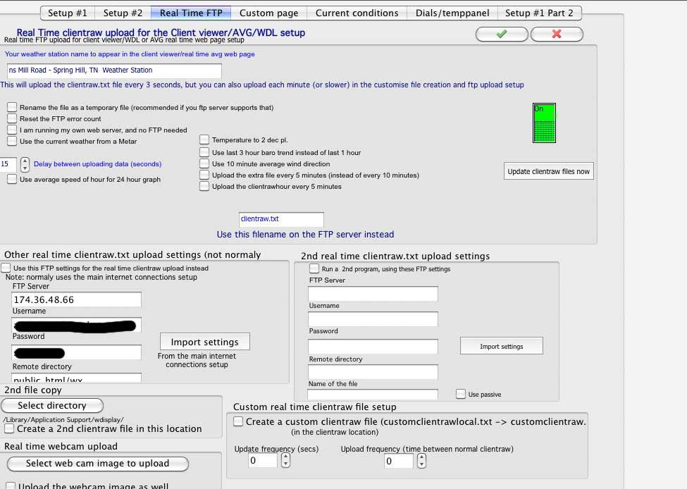This screenshot has height=489, width=687.
Task: Cancel with the red X button
Action: [557, 35]
